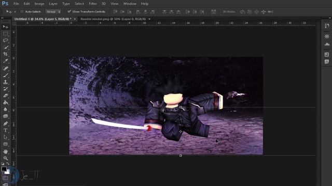This screenshot has height=186, width=332.
Task: Click the foreground color swatch
Action: 4,169
